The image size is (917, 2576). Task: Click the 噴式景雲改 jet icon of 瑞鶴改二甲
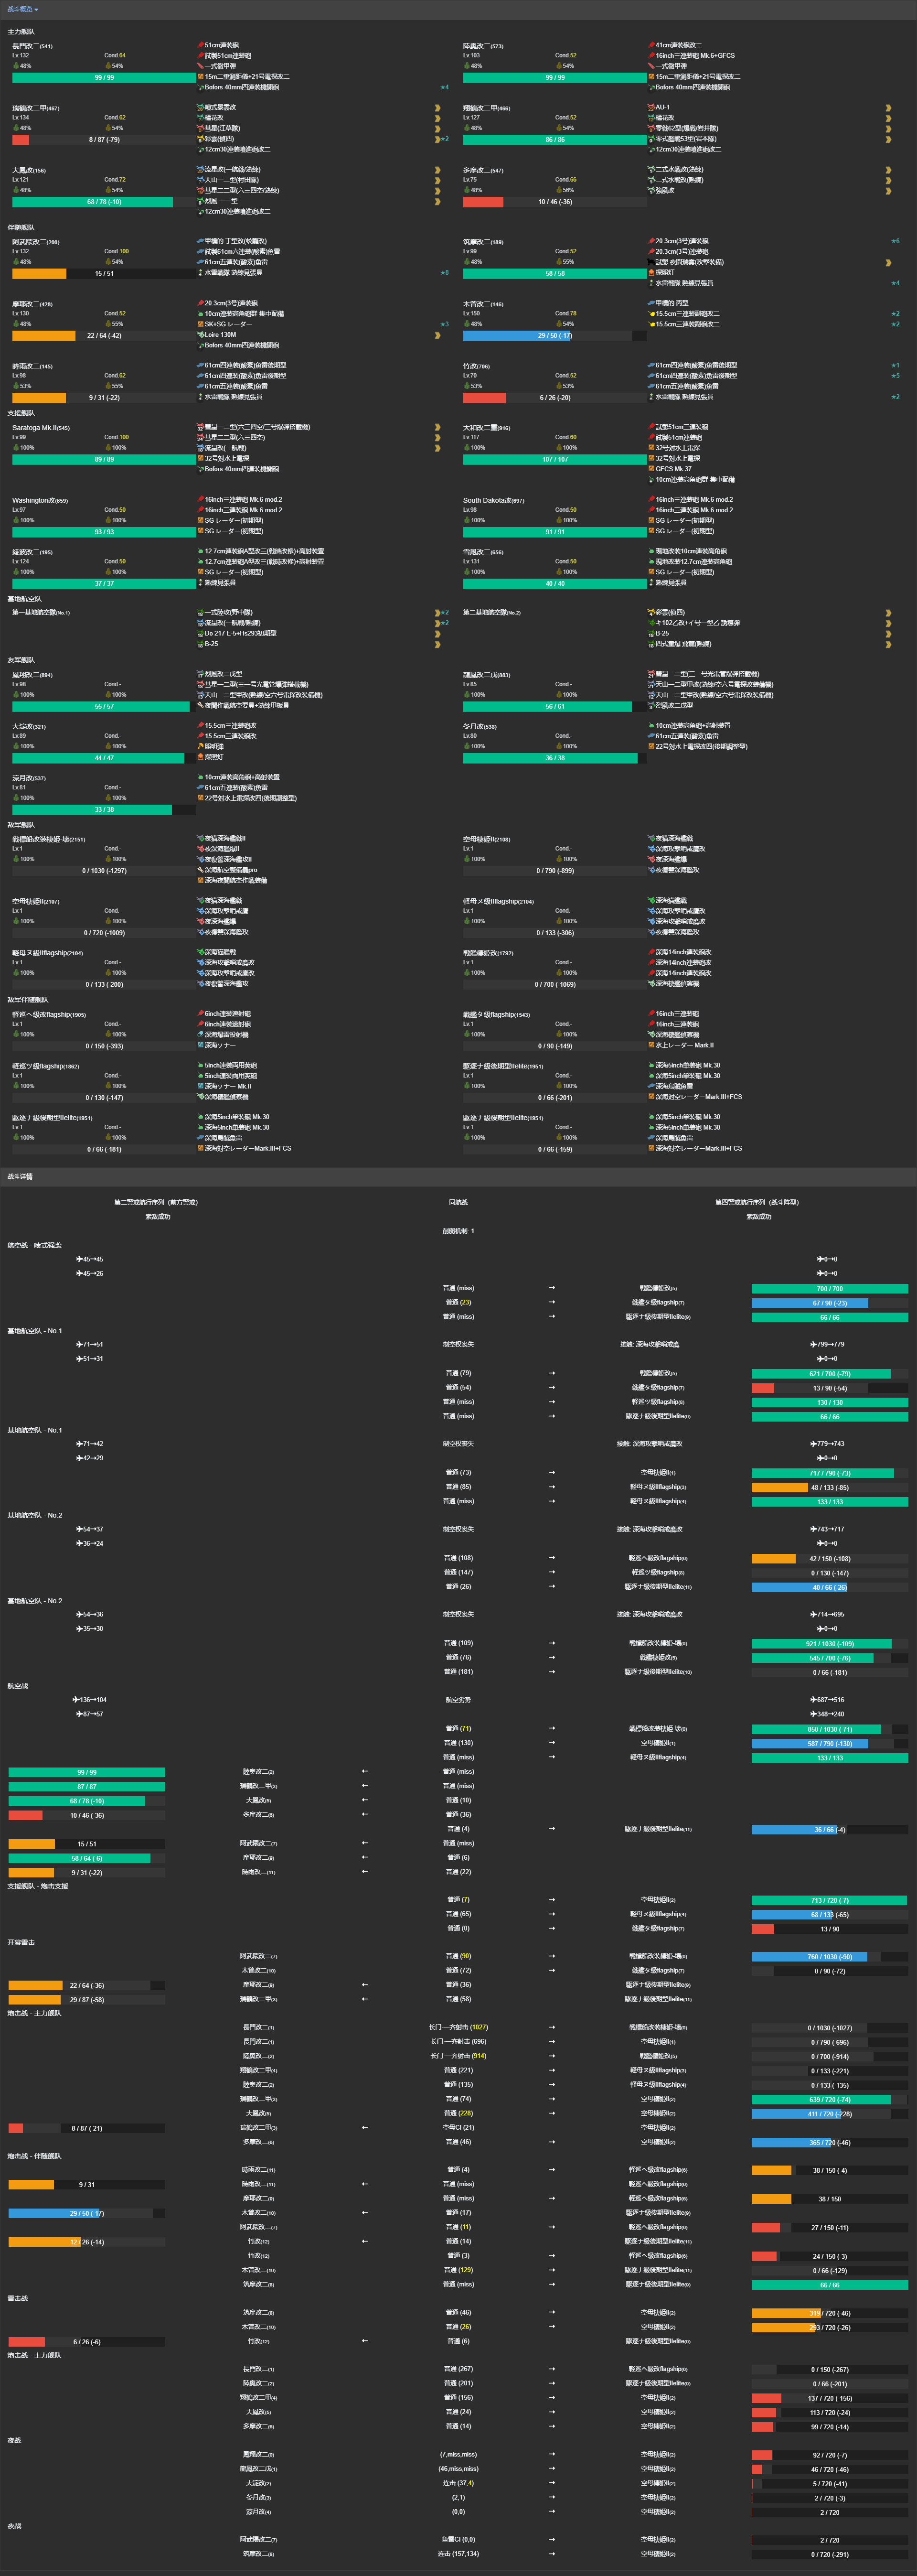201,107
